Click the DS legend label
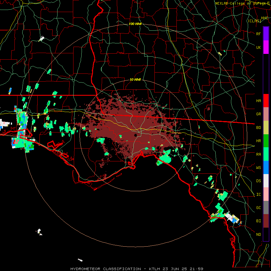 point(258,181)
